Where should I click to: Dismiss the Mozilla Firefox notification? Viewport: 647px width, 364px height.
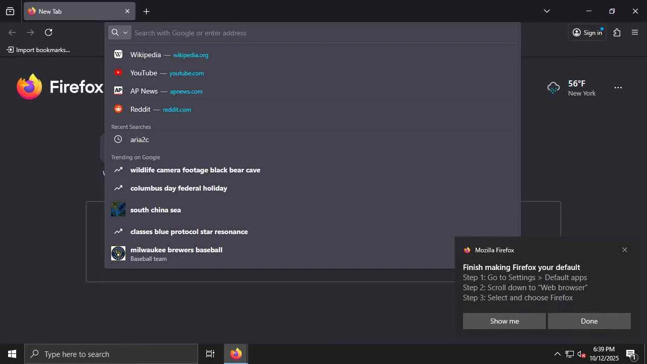(625, 250)
